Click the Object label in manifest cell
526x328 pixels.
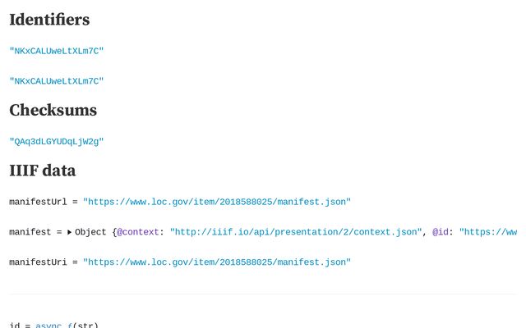[x=90, y=232]
